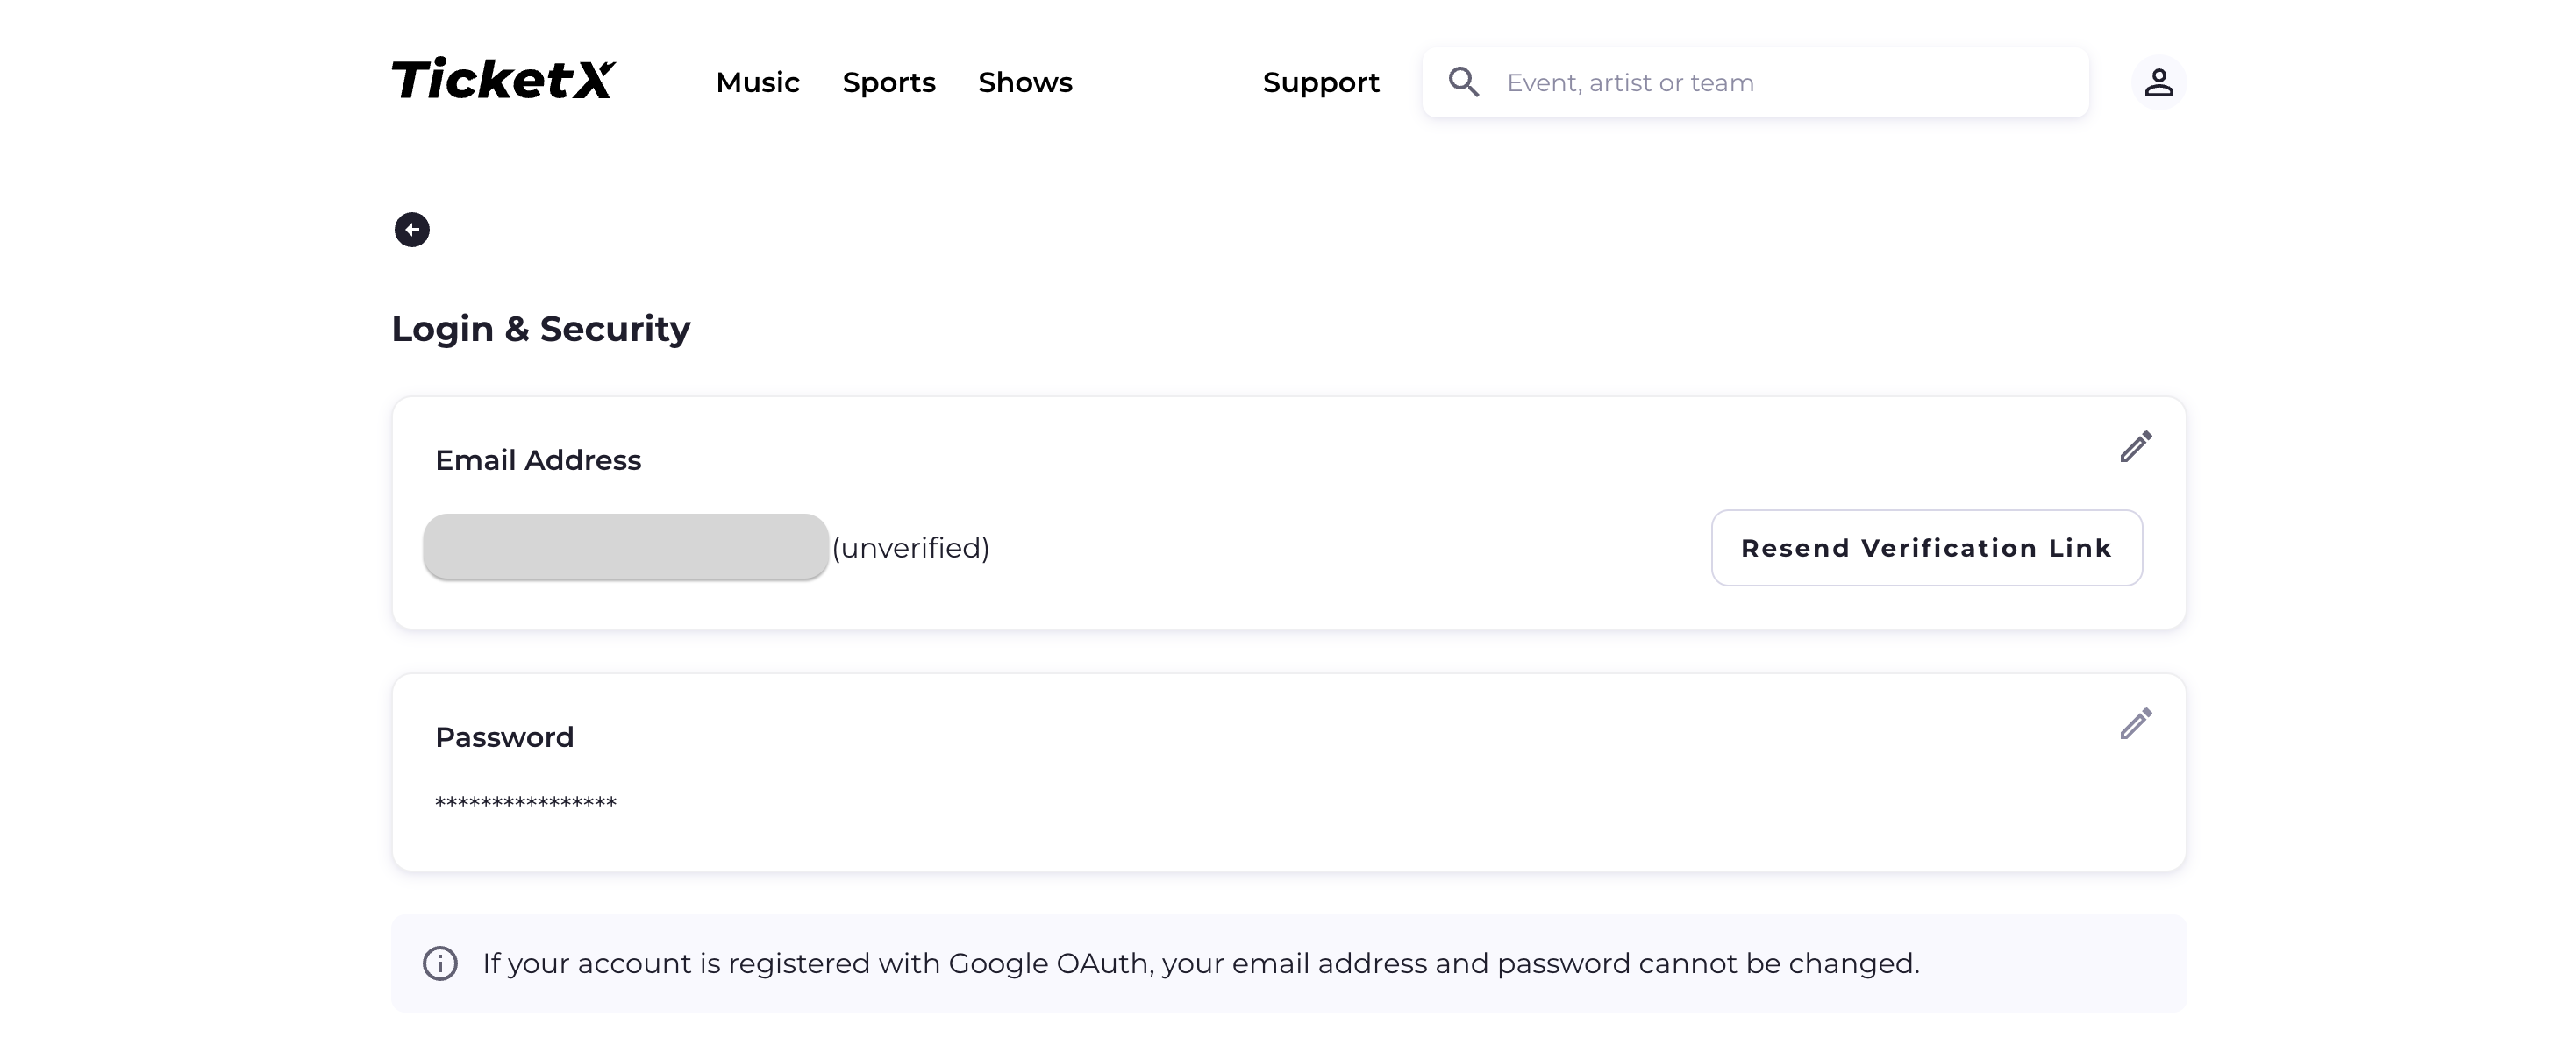Go back using the arrow button
The height and width of the screenshot is (1045, 2576).
412,230
